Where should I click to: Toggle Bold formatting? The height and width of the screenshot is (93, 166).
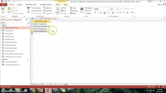point(95,13)
